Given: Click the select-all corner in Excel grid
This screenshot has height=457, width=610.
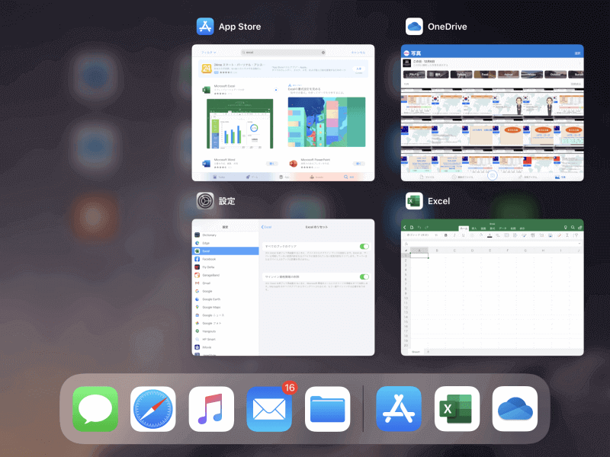Looking at the screenshot, I should coord(406,251).
